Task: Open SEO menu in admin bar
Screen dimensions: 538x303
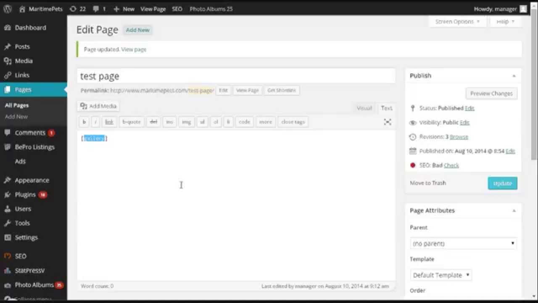Action: tap(177, 9)
